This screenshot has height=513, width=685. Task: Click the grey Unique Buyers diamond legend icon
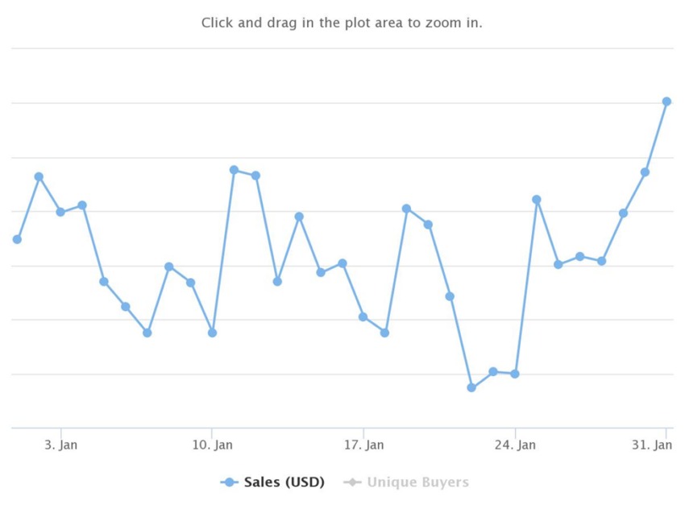point(352,482)
